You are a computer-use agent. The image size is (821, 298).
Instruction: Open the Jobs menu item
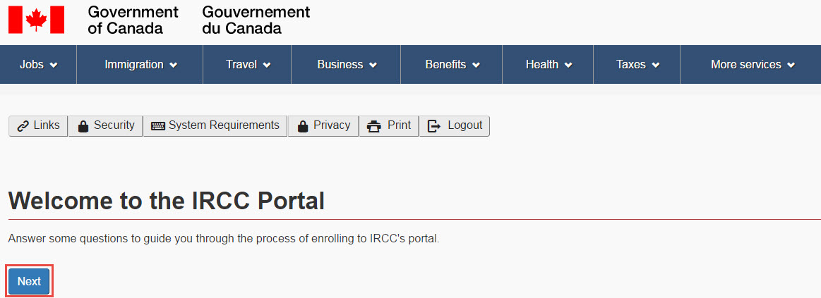click(x=38, y=64)
